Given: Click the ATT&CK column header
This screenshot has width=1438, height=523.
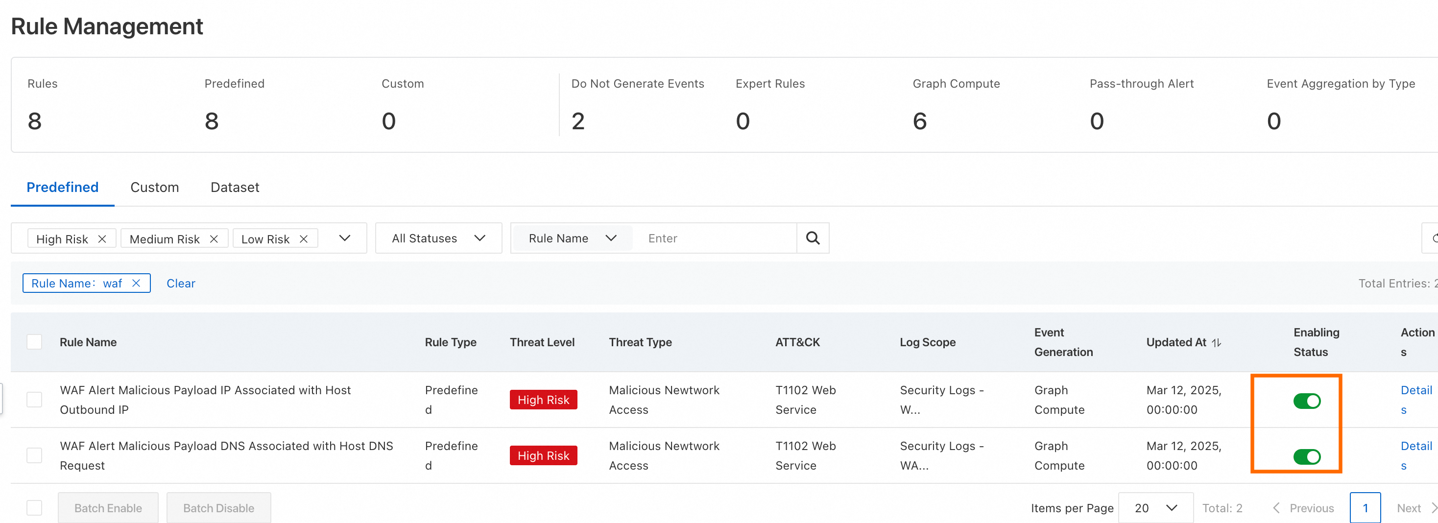Looking at the screenshot, I should point(798,342).
